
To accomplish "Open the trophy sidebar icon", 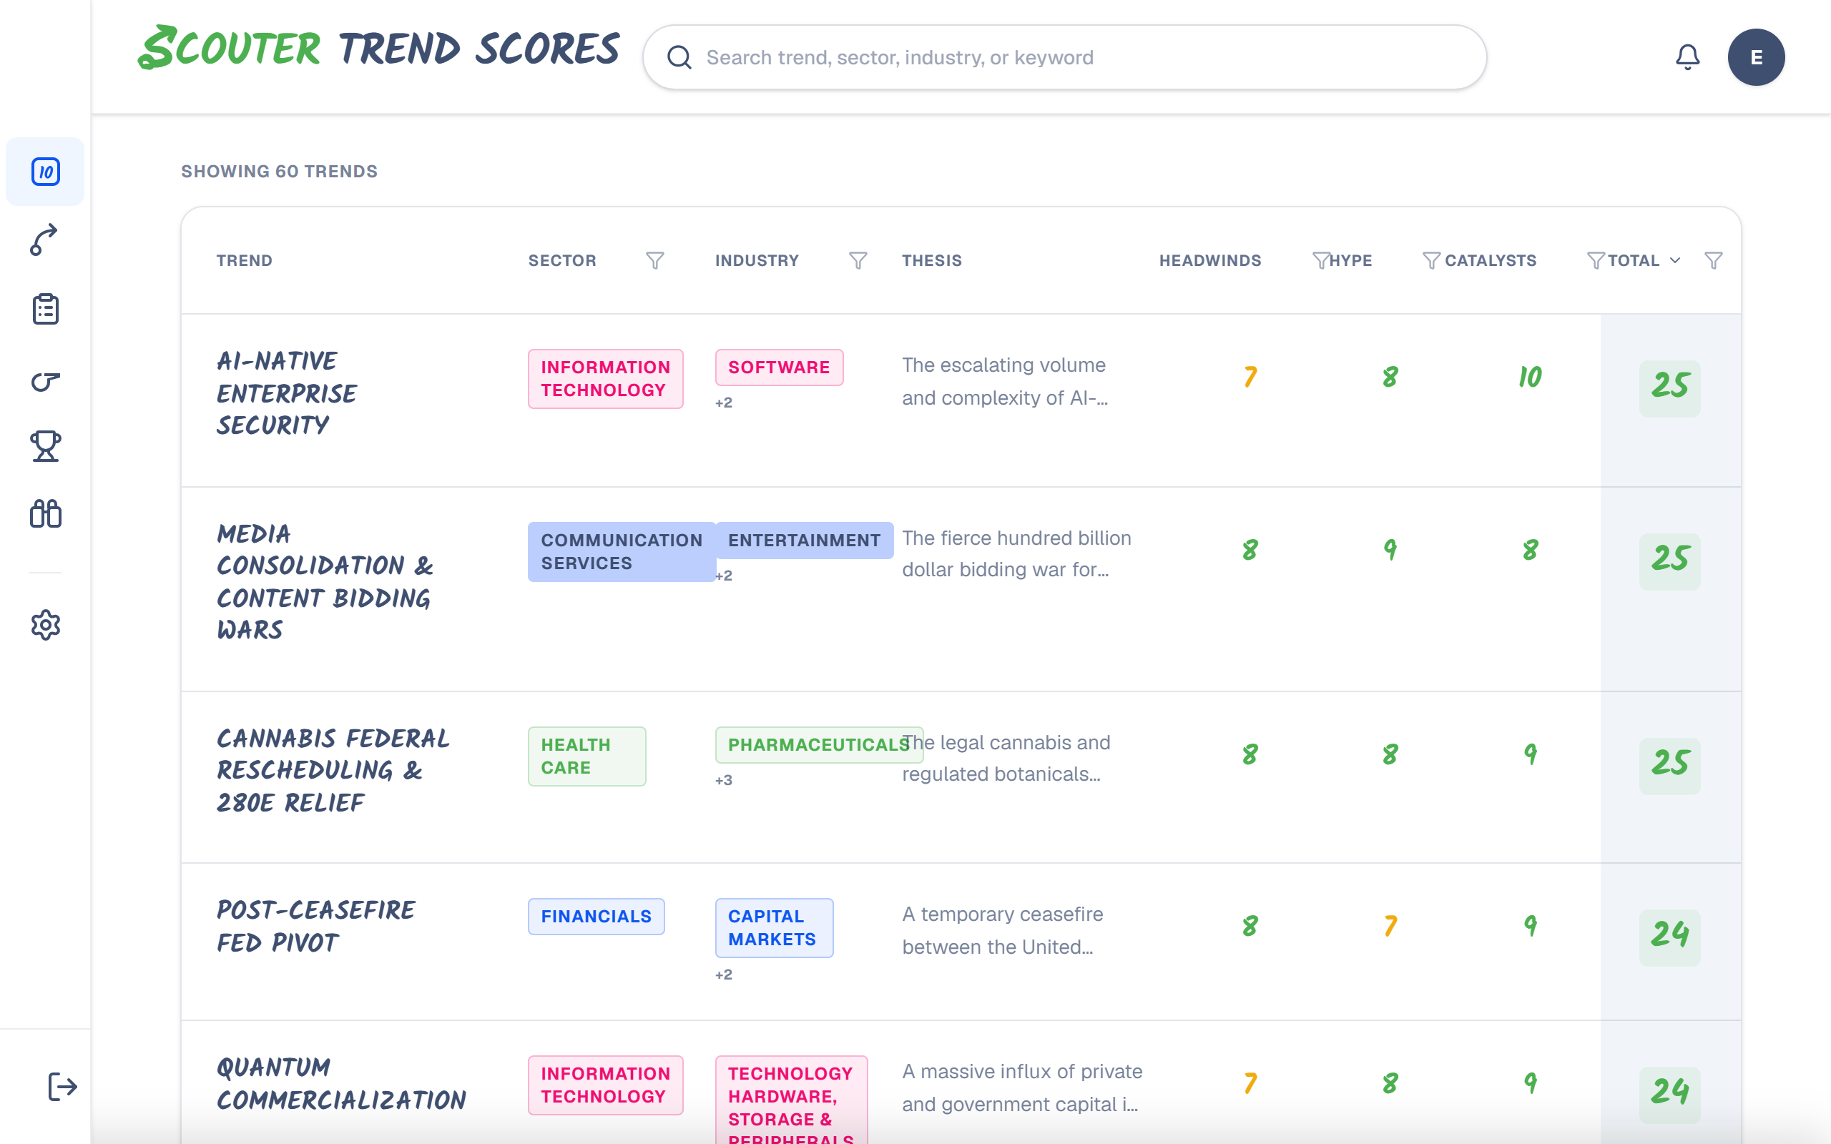I will [x=45, y=445].
